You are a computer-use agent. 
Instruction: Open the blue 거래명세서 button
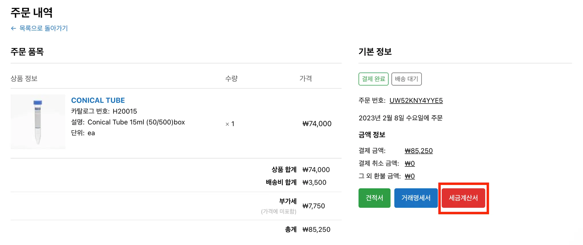(x=416, y=198)
